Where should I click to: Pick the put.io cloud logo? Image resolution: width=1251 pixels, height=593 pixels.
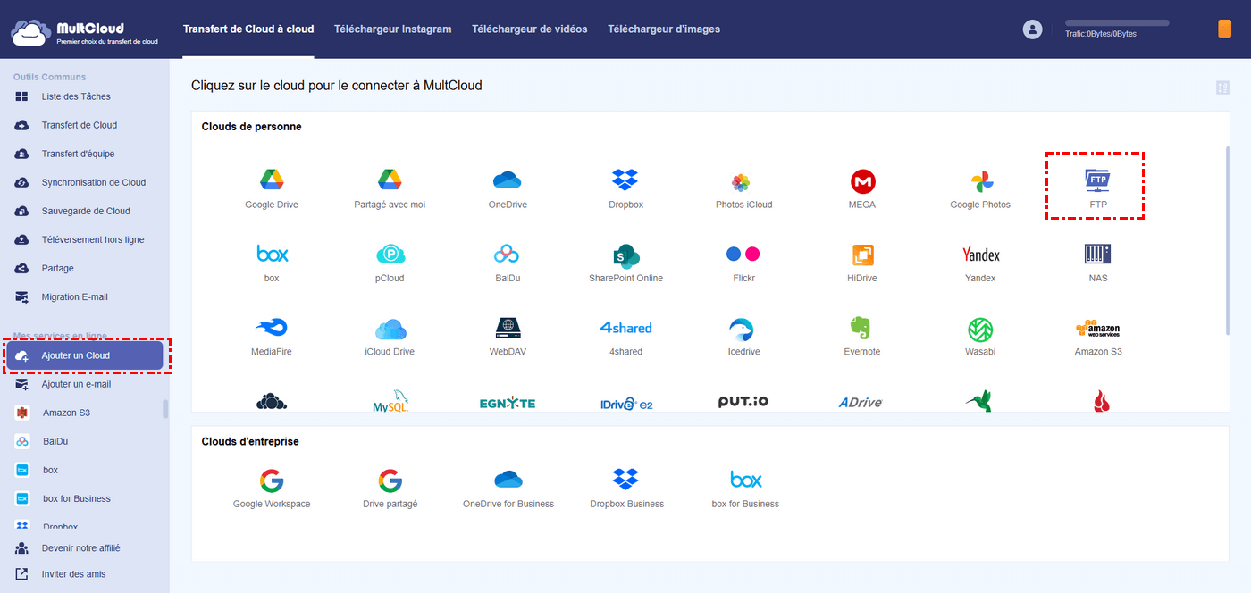(x=743, y=402)
